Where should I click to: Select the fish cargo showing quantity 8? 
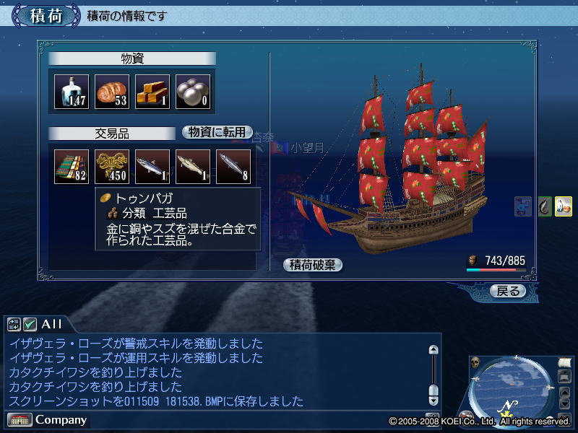click(x=233, y=167)
